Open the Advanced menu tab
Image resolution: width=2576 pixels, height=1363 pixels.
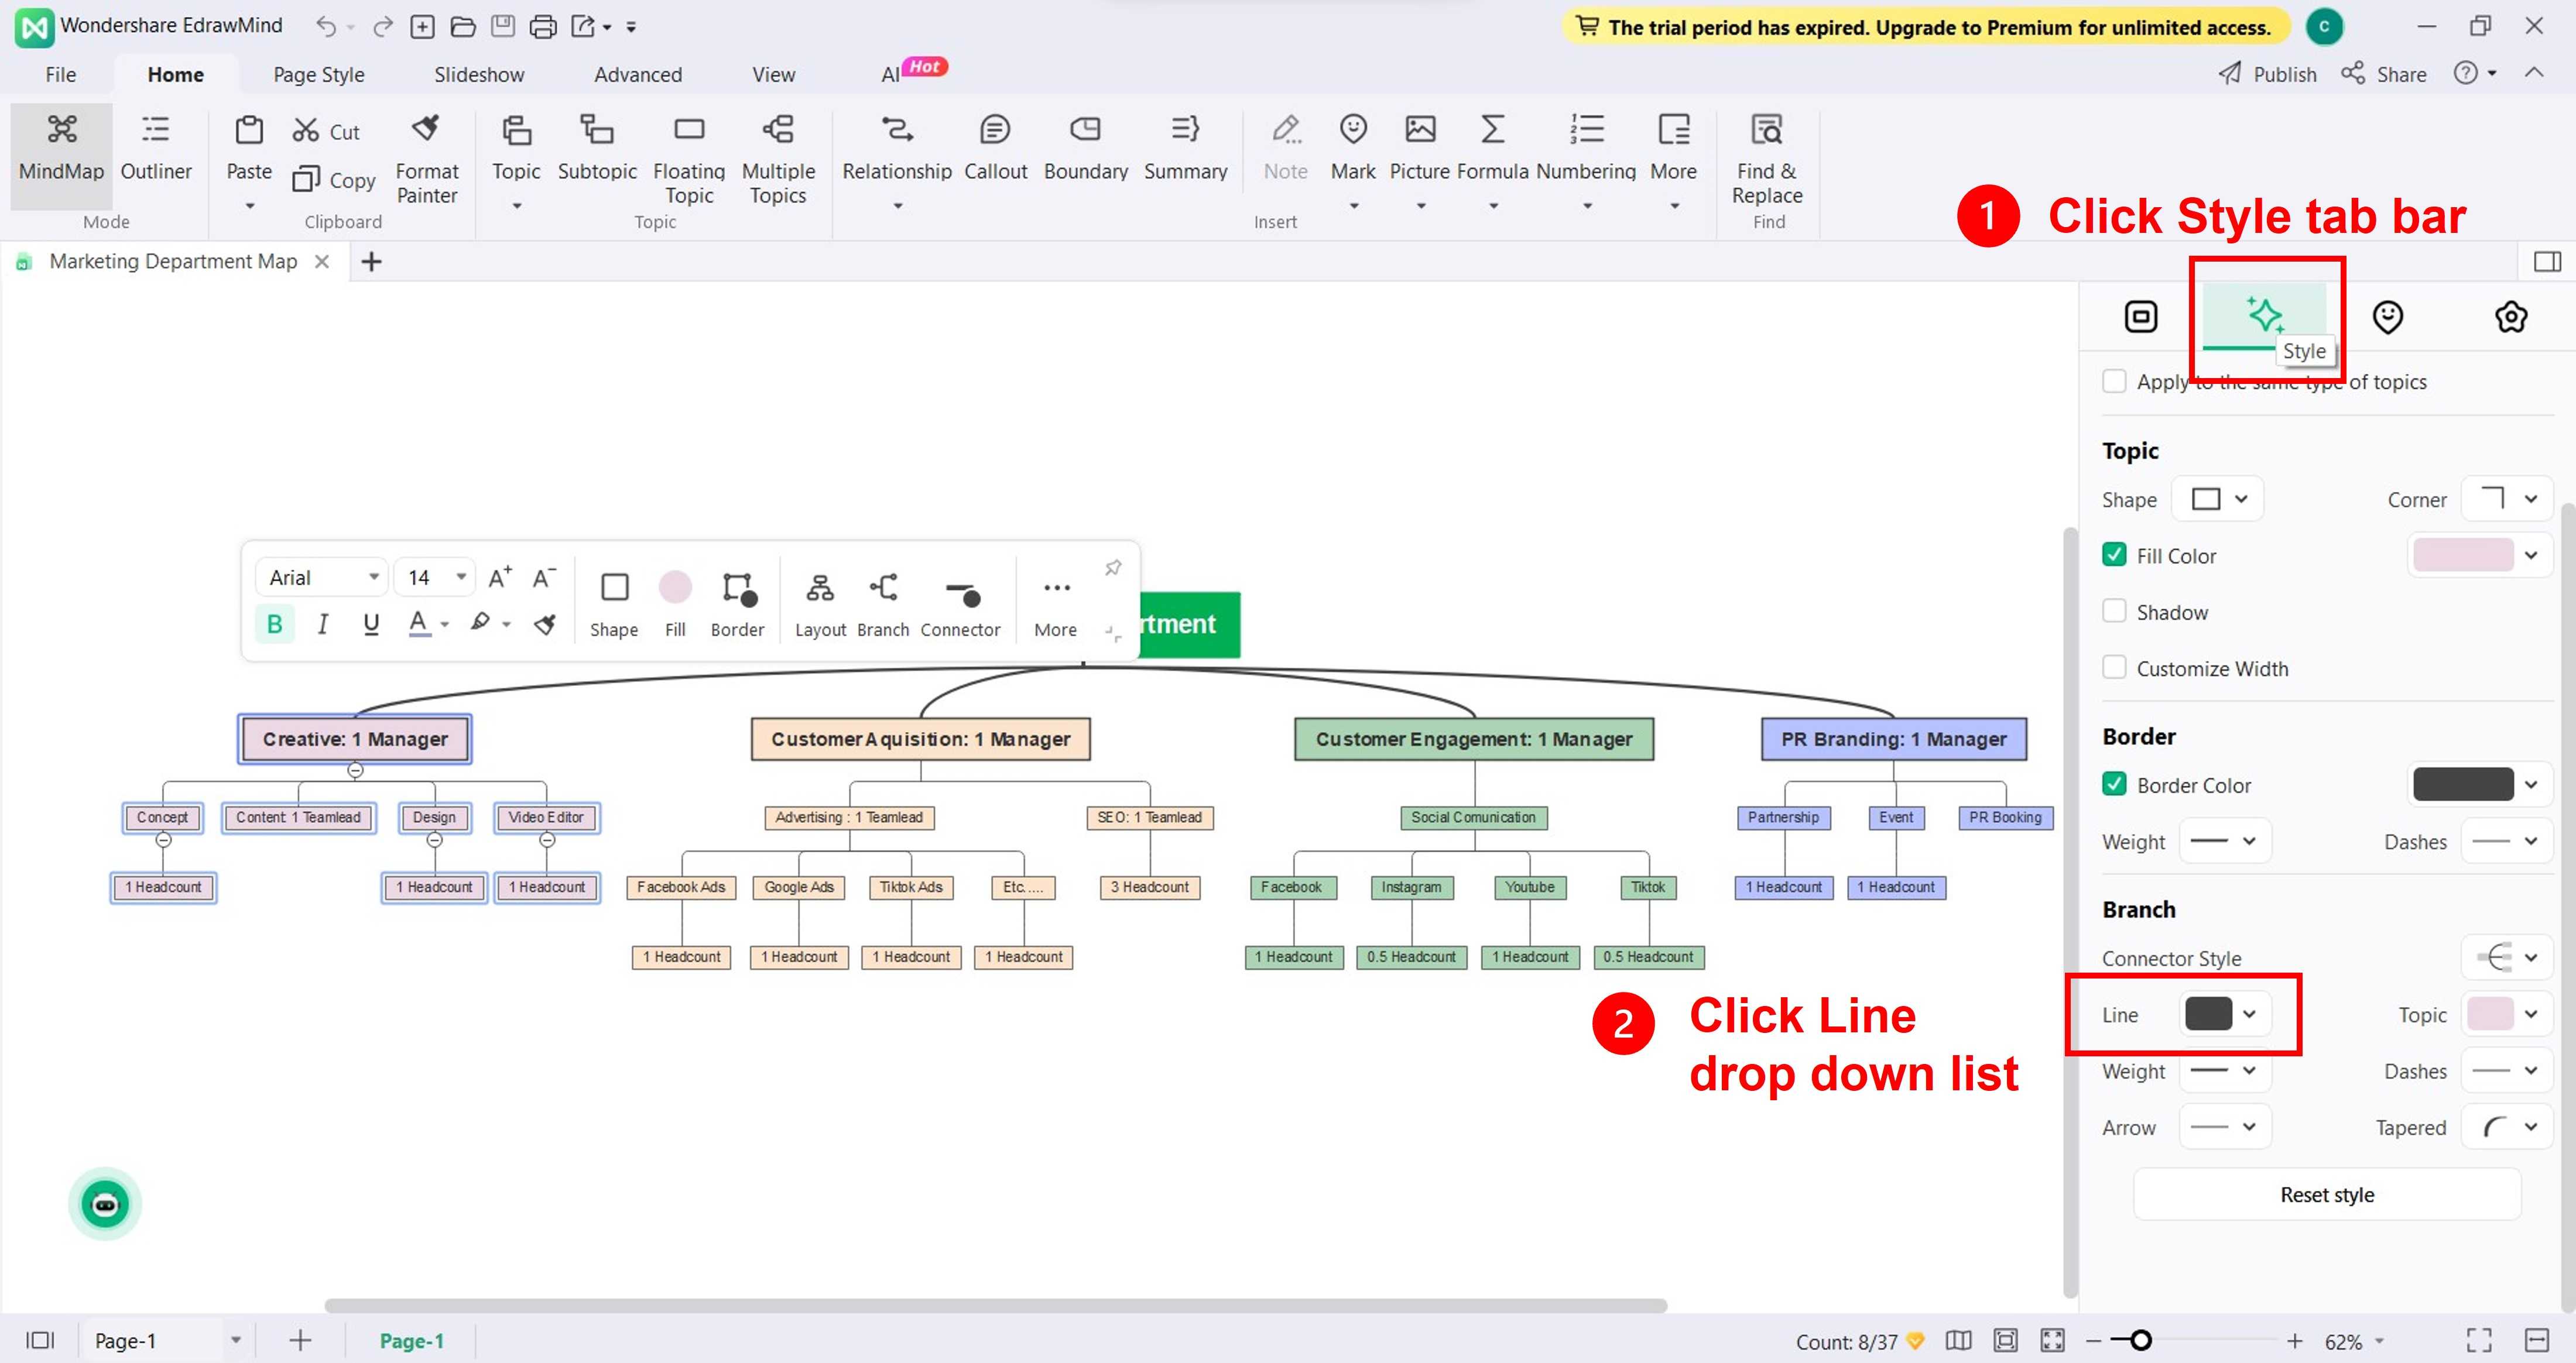pos(637,73)
